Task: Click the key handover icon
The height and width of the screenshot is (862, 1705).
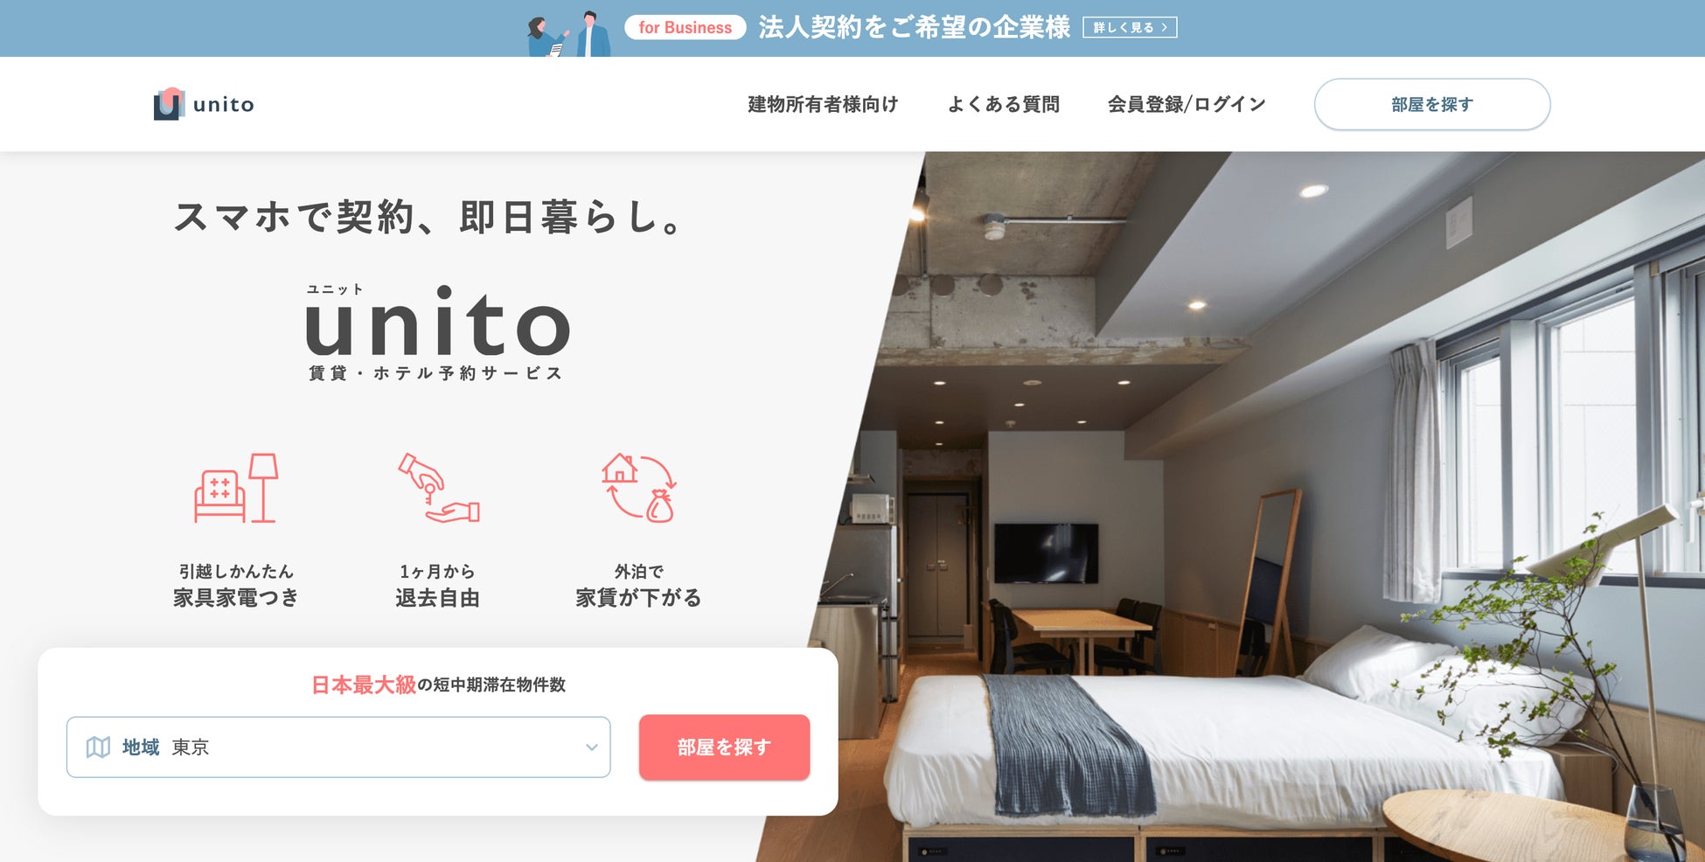Action: tap(439, 488)
